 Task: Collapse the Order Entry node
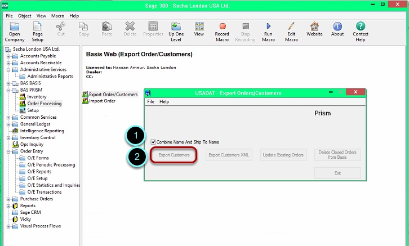pos(8,151)
